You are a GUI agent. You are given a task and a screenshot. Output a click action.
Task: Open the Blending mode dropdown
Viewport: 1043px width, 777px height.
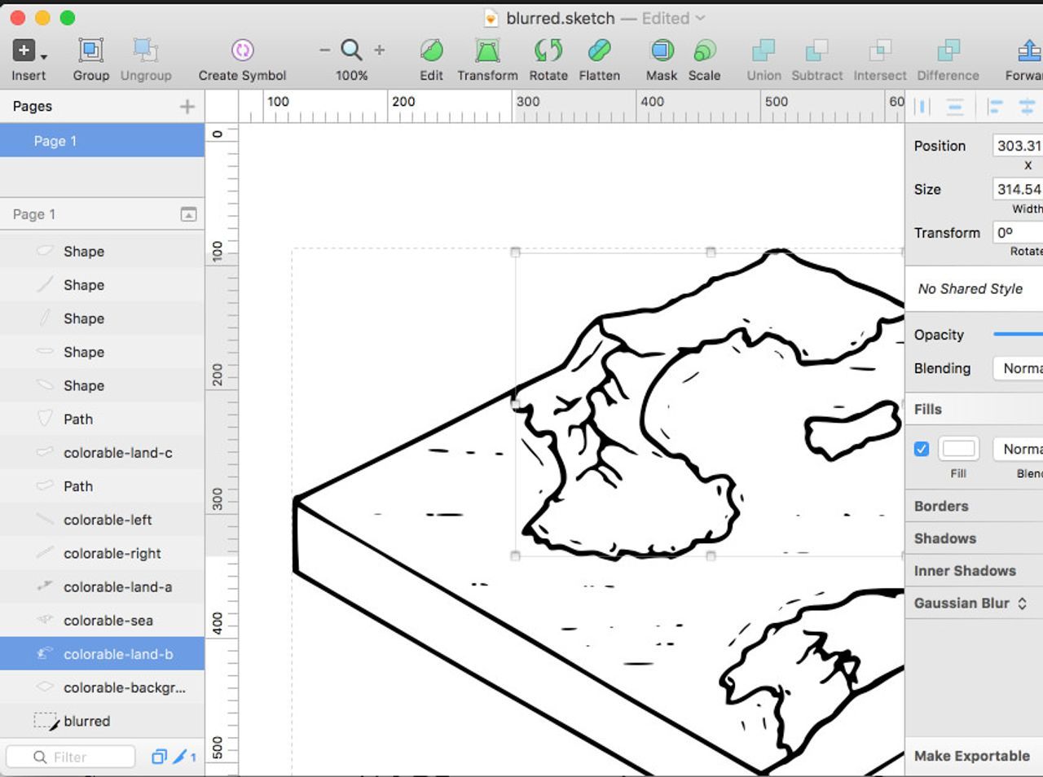pos(1019,368)
